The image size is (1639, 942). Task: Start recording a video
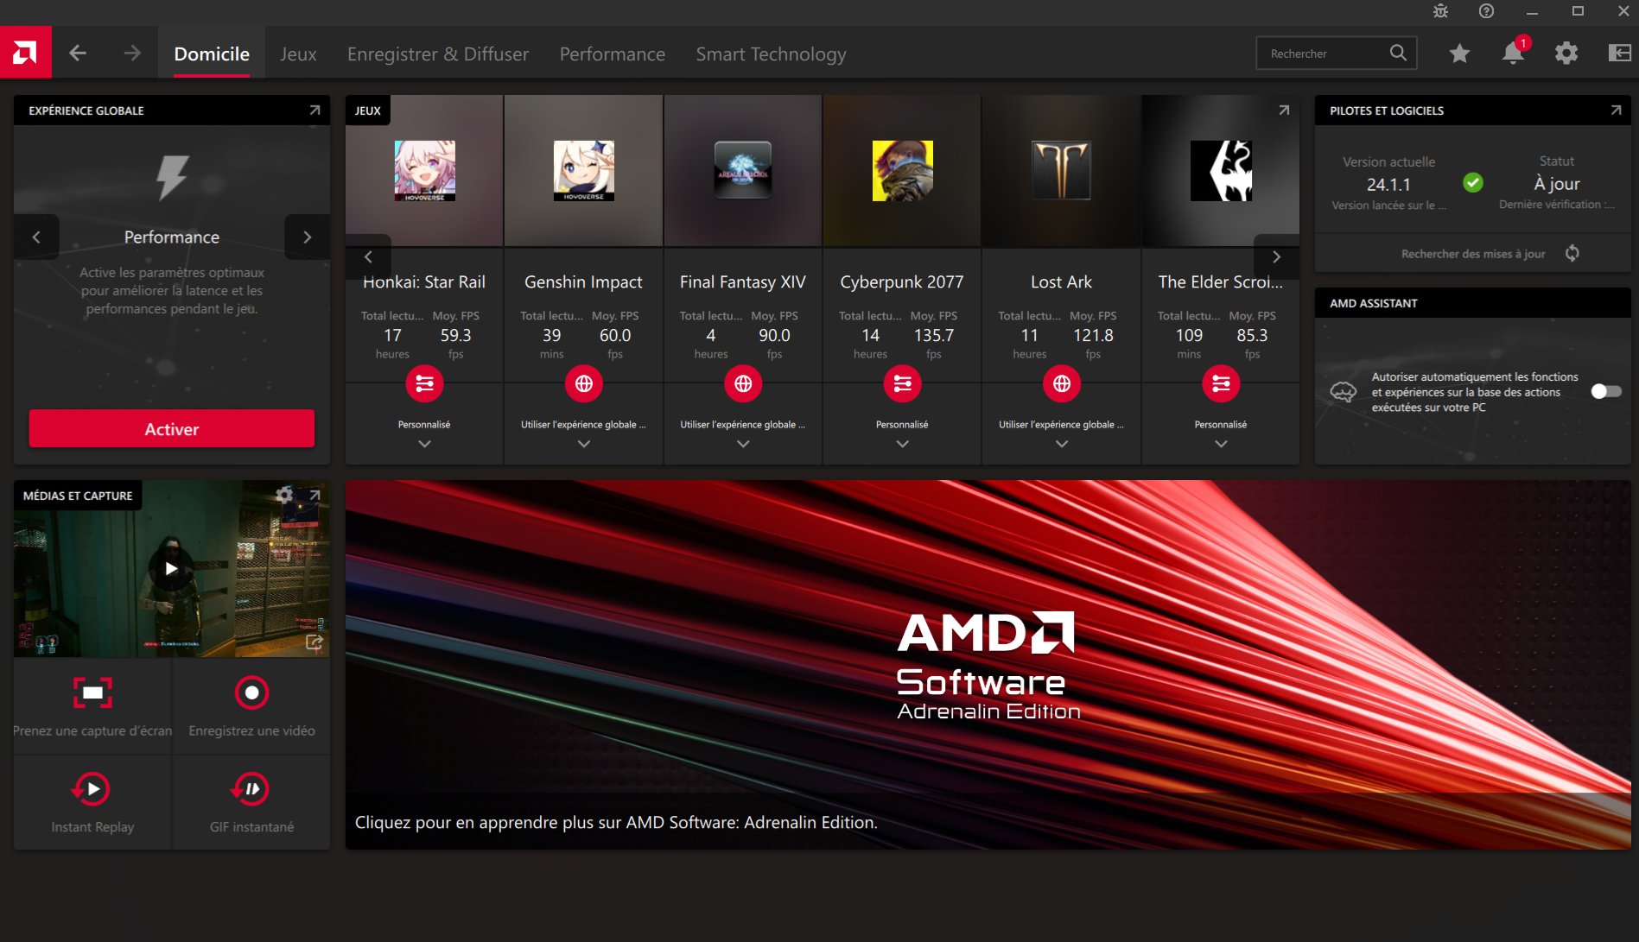click(251, 692)
